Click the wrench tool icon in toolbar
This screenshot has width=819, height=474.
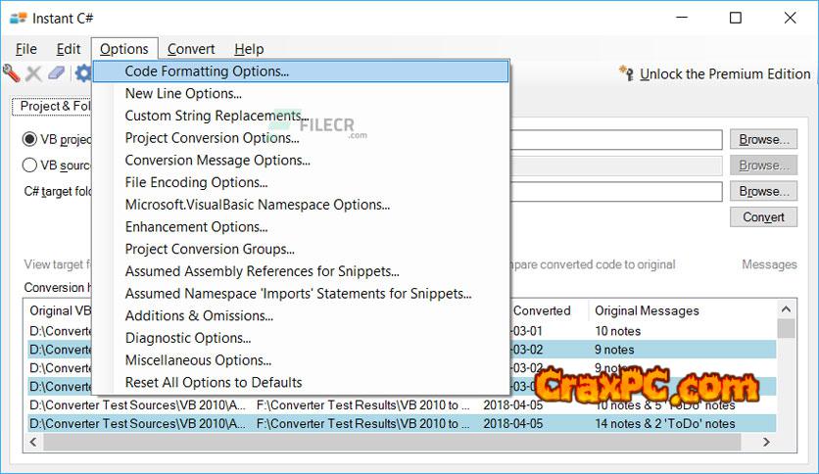pyautogui.click(x=12, y=73)
